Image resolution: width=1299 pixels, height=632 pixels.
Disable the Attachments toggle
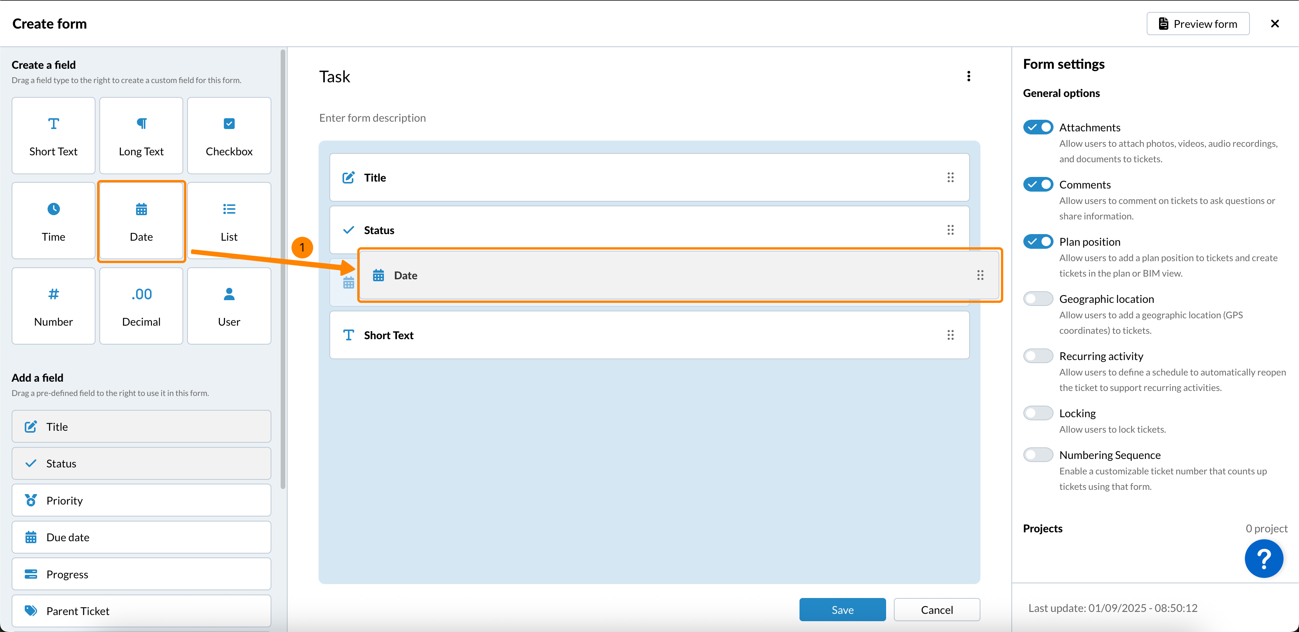point(1038,127)
